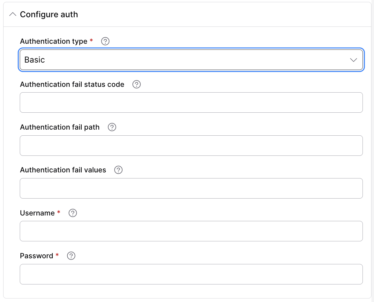Open help icon for Authentication type
This screenshot has width=374, height=302.
pos(105,41)
